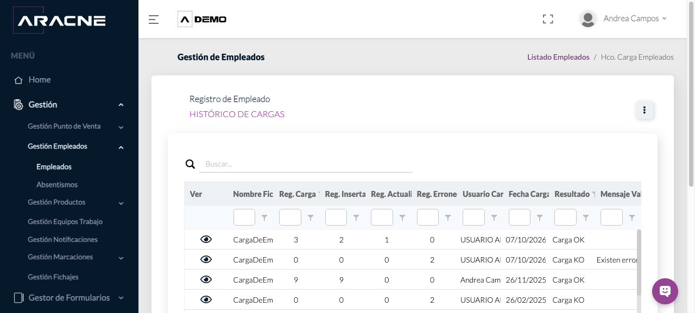Image resolution: width=695 pixels, height=313 pixels.
Task: Click the funnel filter icon for Usuario Car column
Action: pyautogui.click(x=494, y=218)
